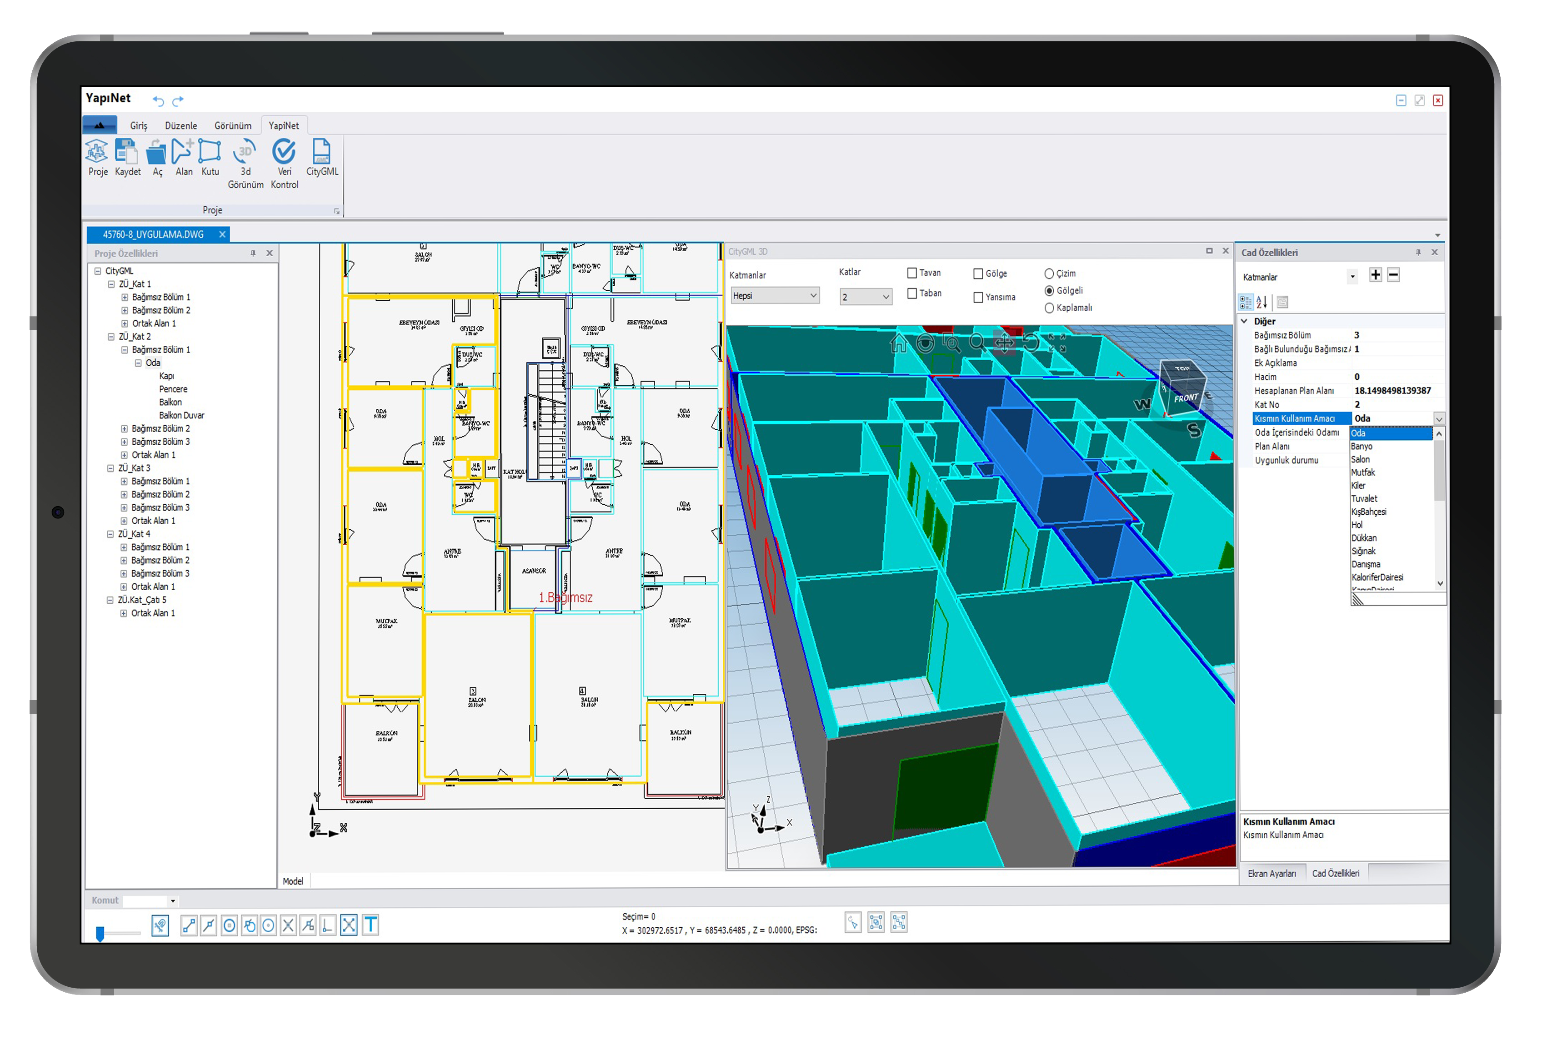This screenshot has width=1542, height=1054.
Task: Click the Pencere tree item
Action: pyautogui.click(x=173, y=390)
